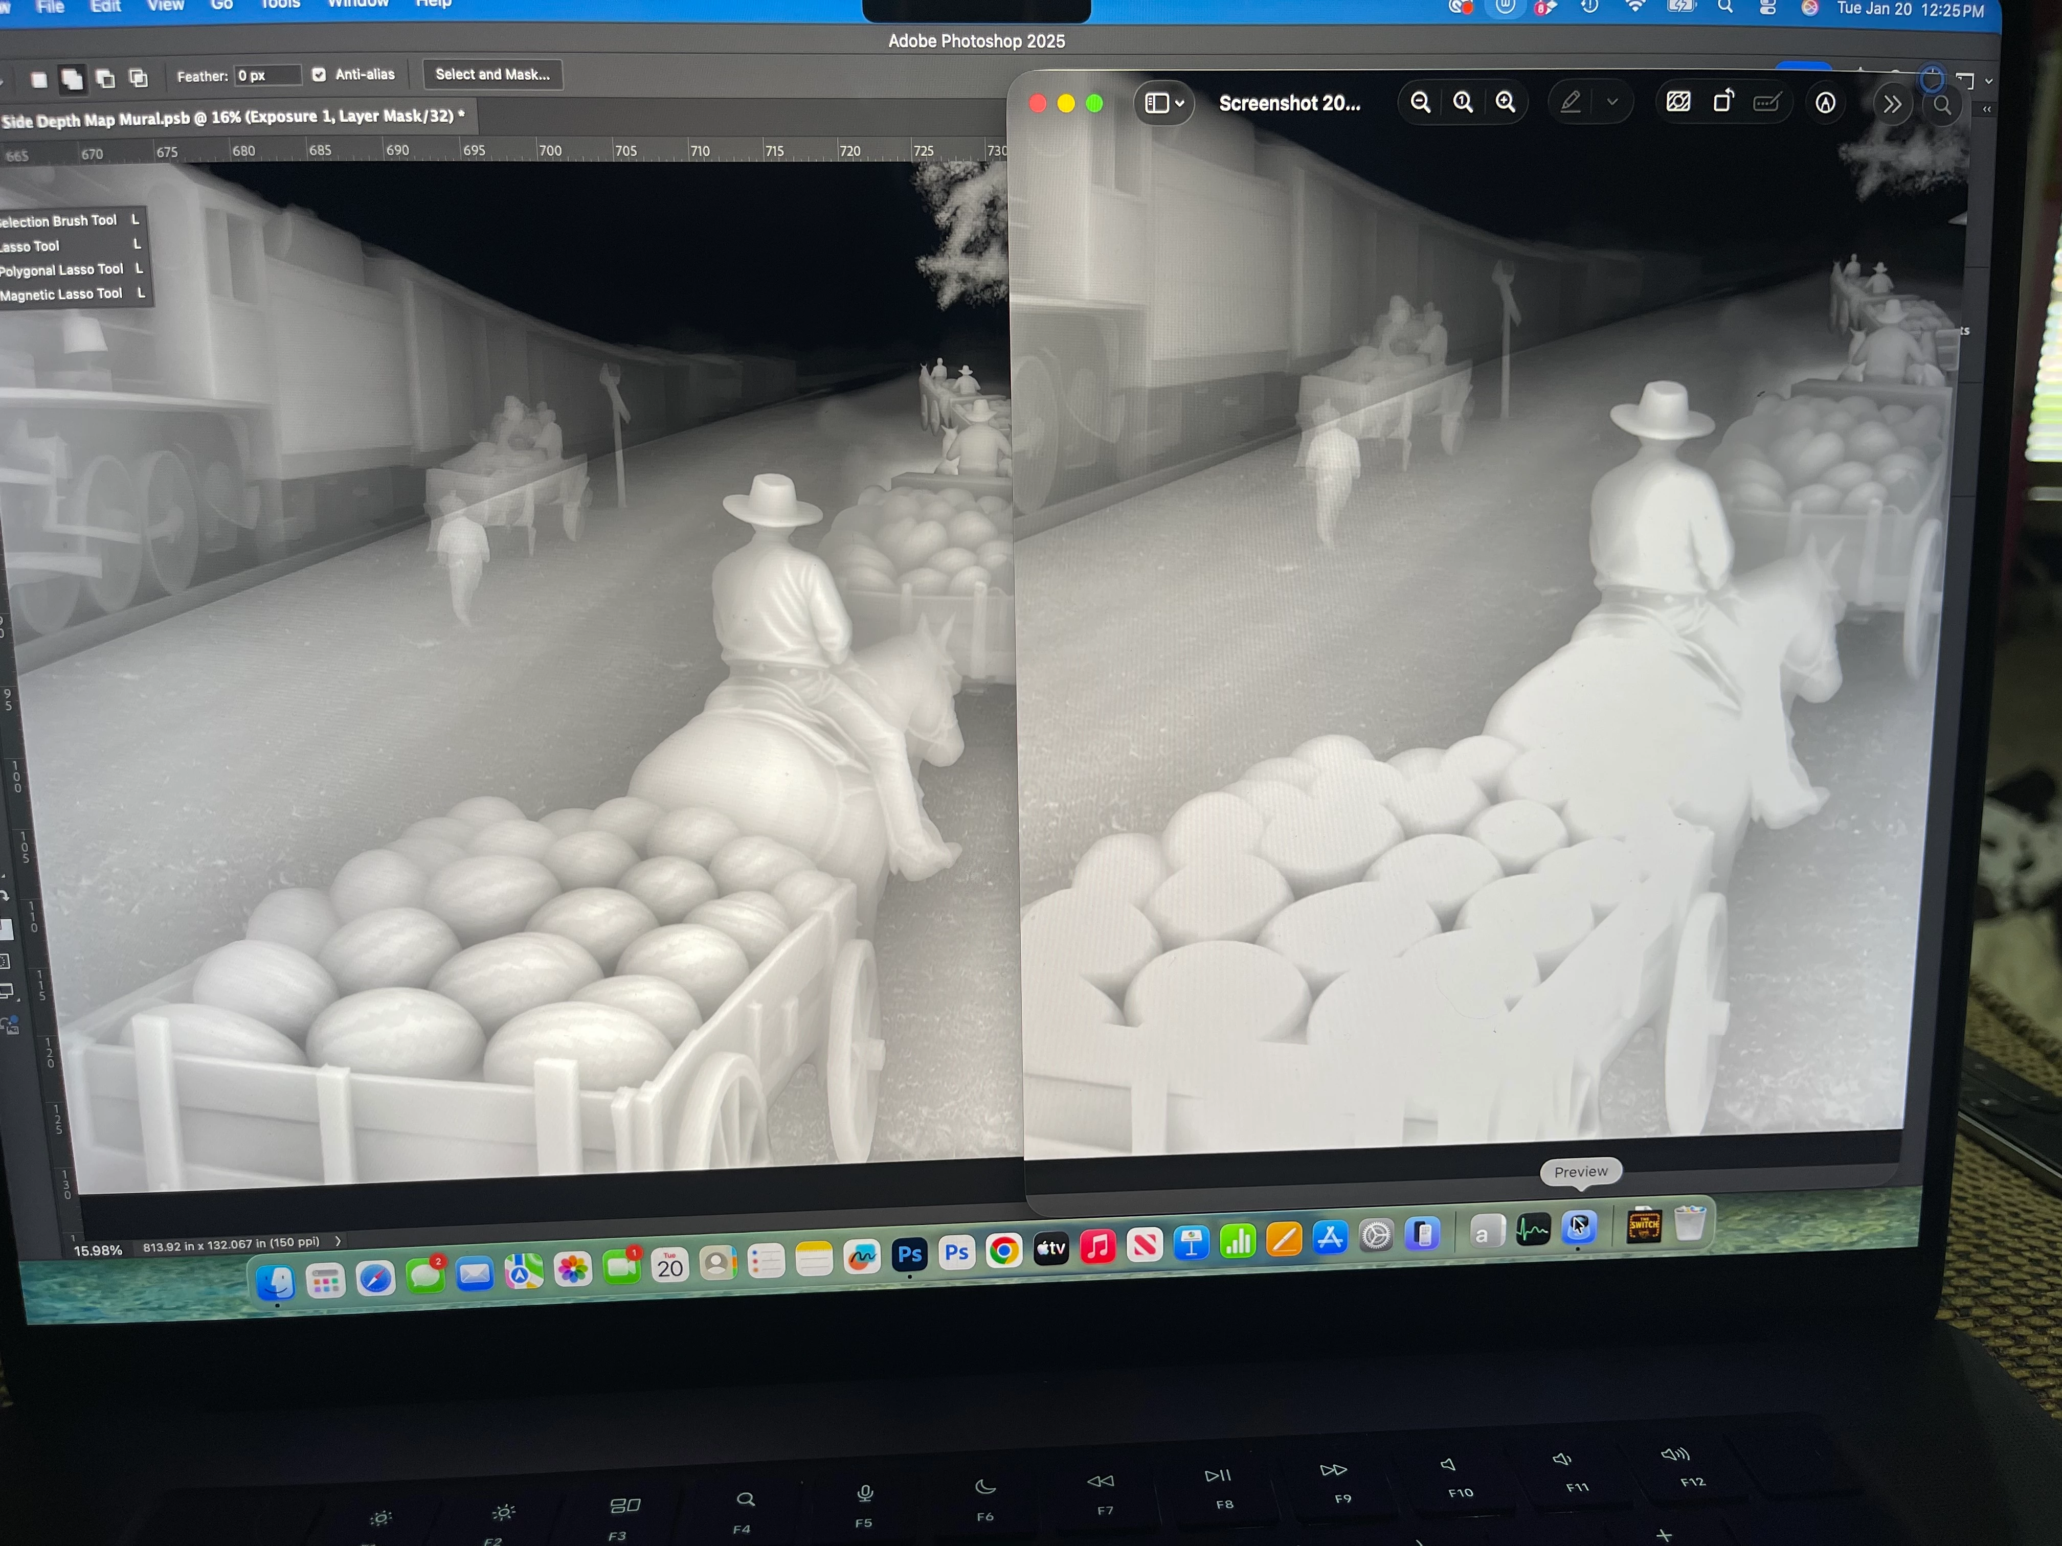Screen dimensions: 2062x1546
Task: Select the Markup pen in Preview
Action: point(1571,103)
